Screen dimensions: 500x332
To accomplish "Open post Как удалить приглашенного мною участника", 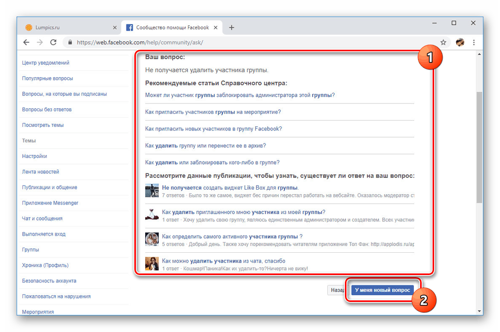I will tap(244, 212).
